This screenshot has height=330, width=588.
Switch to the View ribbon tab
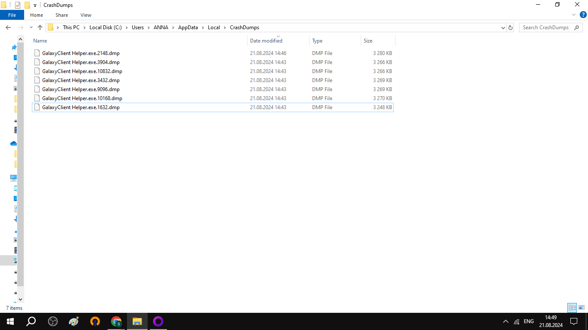click(x=86, y=15)
